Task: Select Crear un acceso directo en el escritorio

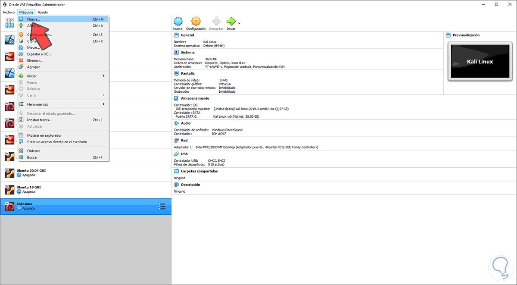Action: [x=63, y=142]
